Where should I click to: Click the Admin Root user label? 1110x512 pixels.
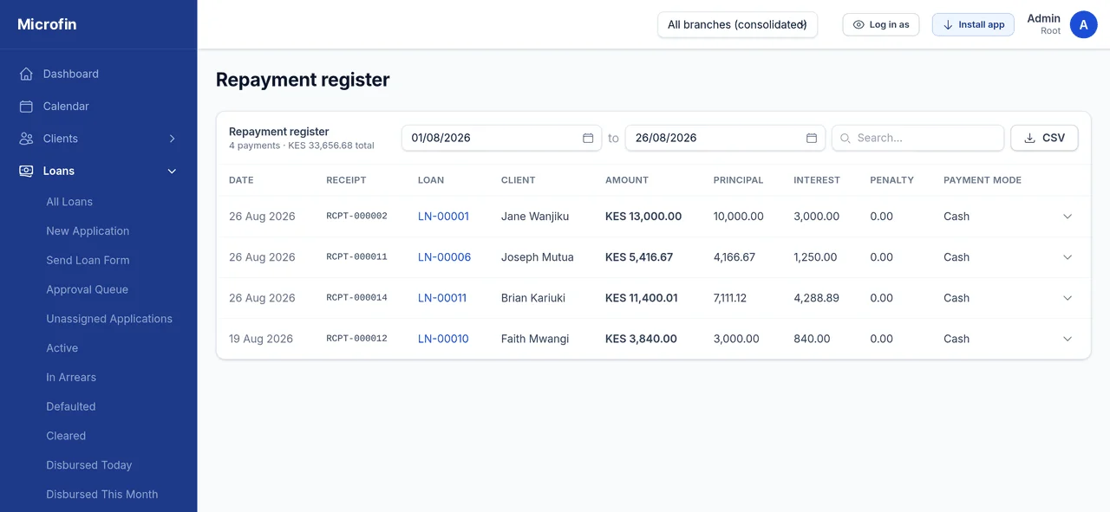tap(1044, 24)
